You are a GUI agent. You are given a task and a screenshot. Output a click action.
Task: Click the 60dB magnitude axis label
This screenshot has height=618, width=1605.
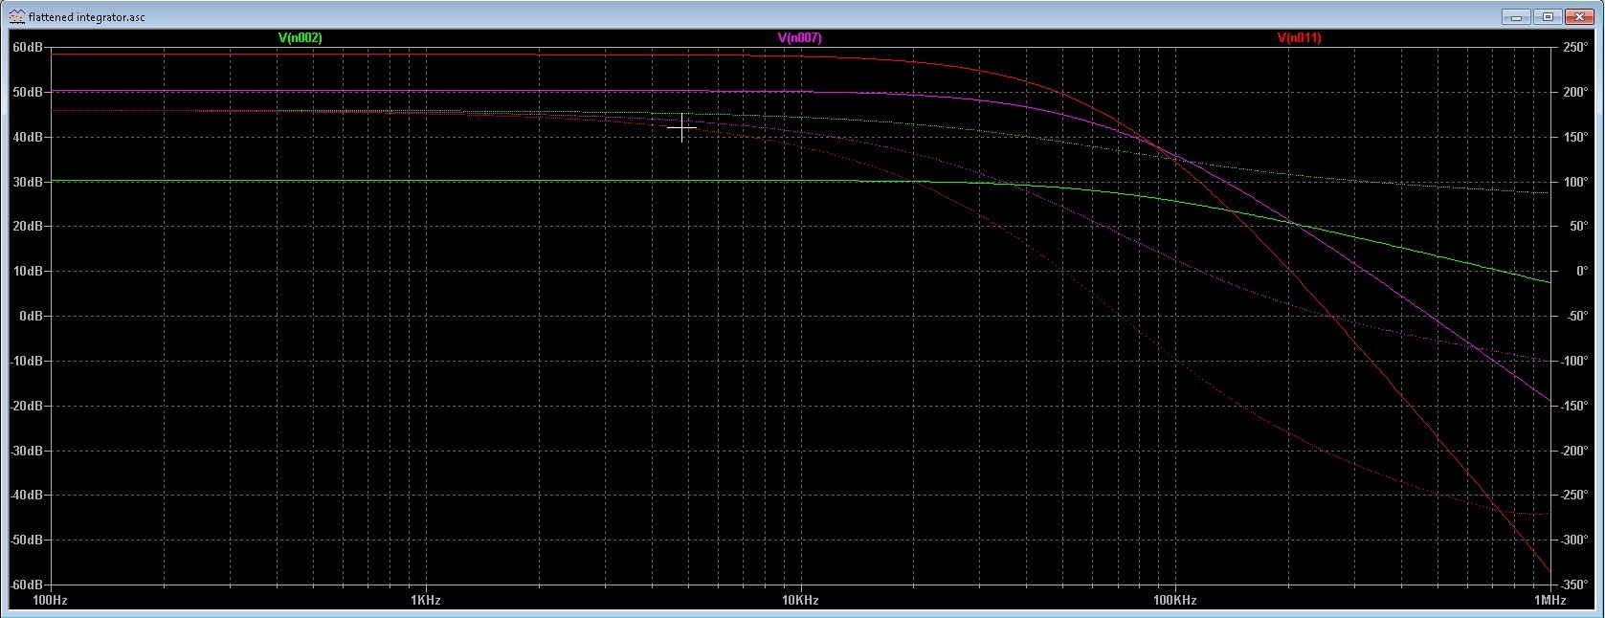pyautogui.click(x=27, y=47)
